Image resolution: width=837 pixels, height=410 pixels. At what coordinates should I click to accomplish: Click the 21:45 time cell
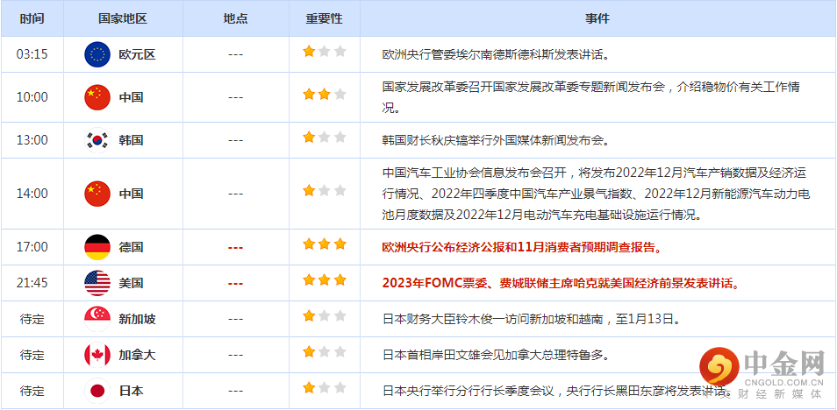tap(32, 283)
